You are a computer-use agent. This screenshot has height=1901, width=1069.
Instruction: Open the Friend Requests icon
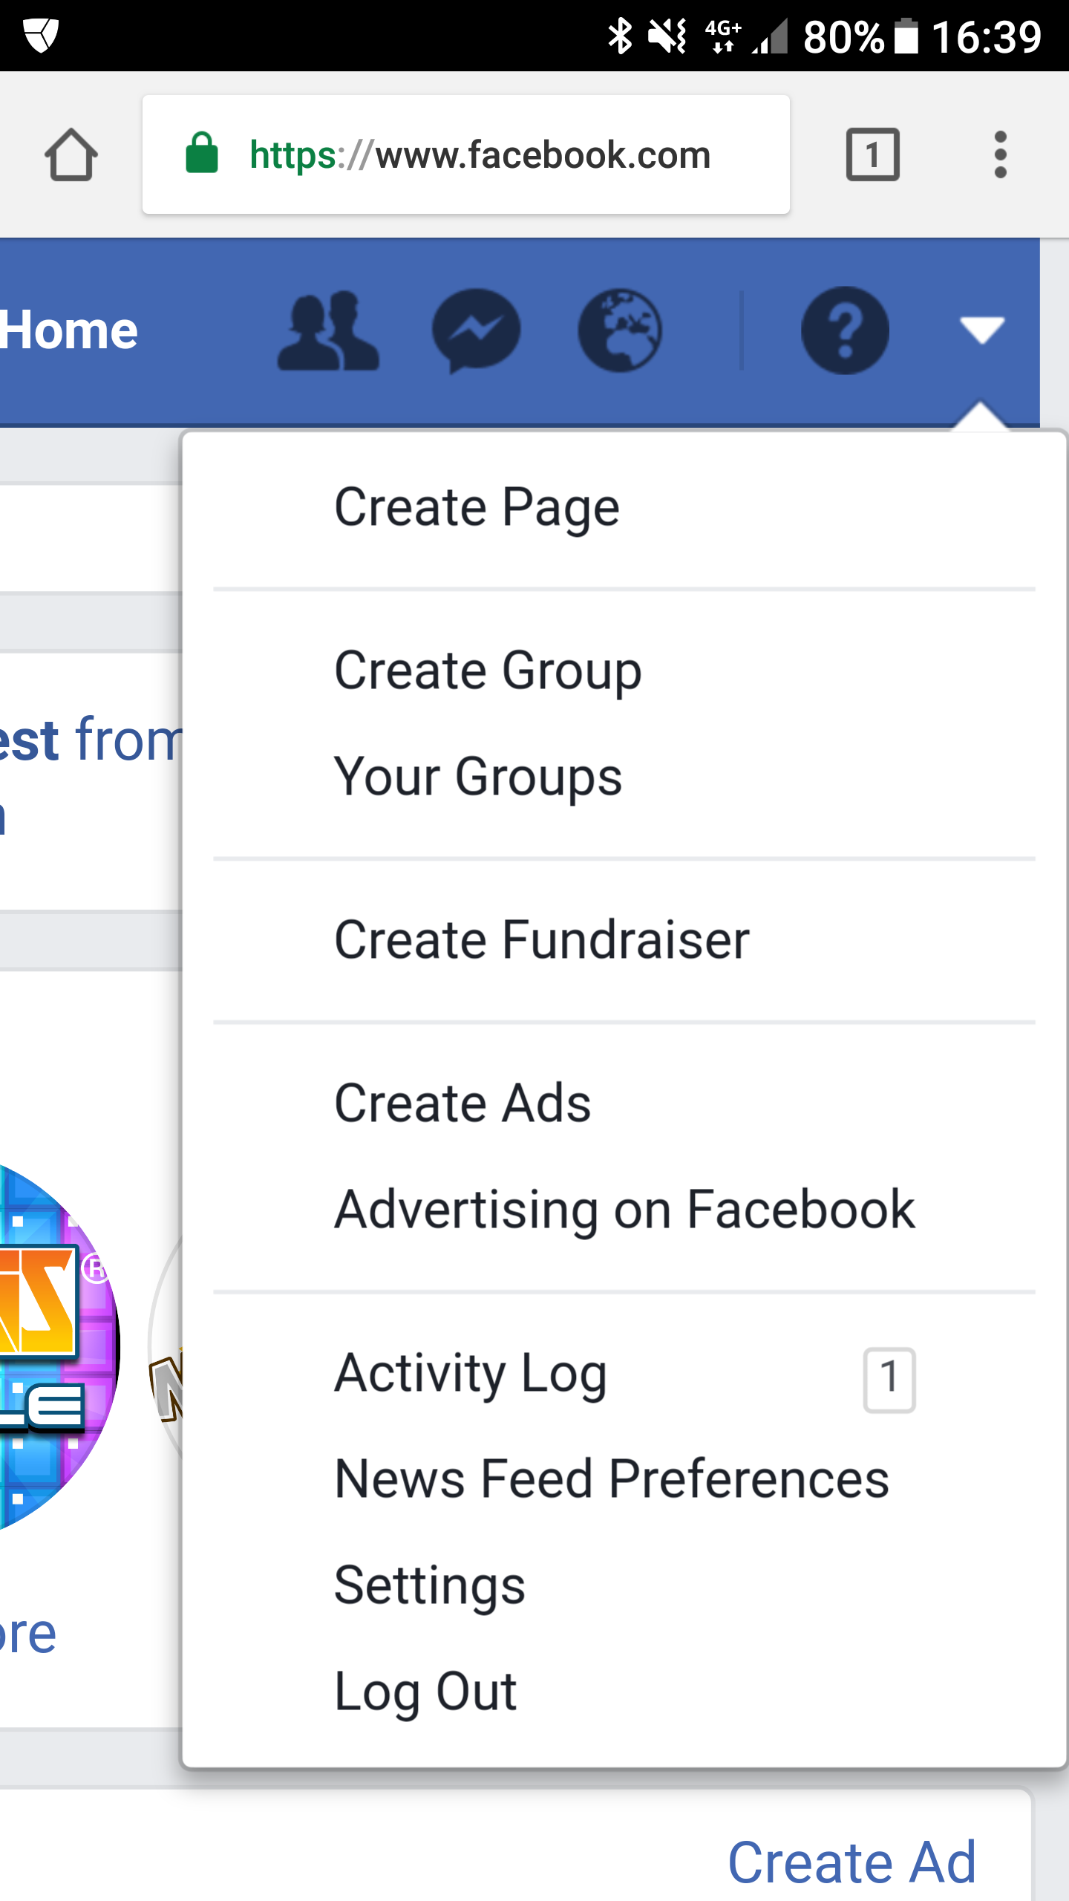click(x=328, y=330)
